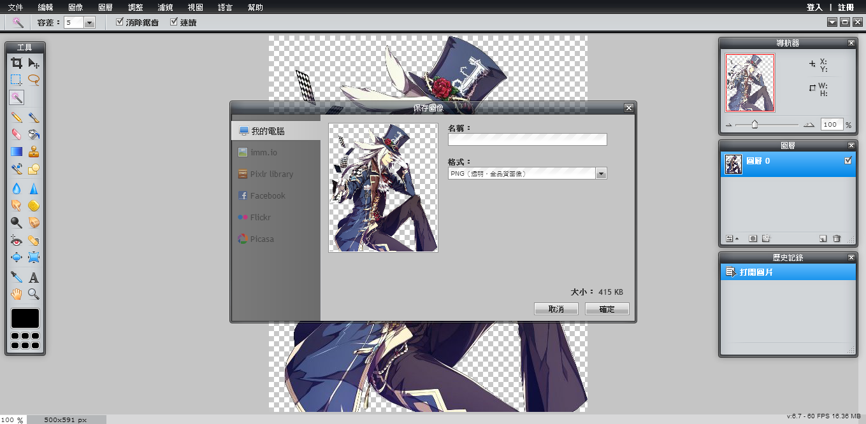Viewport: 866px width, 424px height.
Task: Choose the Paint Bucket tool
Action: pos(34,134)
